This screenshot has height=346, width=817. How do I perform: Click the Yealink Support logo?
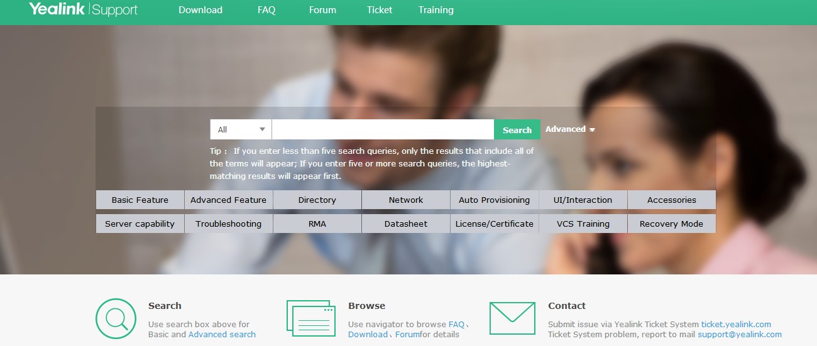83,9
